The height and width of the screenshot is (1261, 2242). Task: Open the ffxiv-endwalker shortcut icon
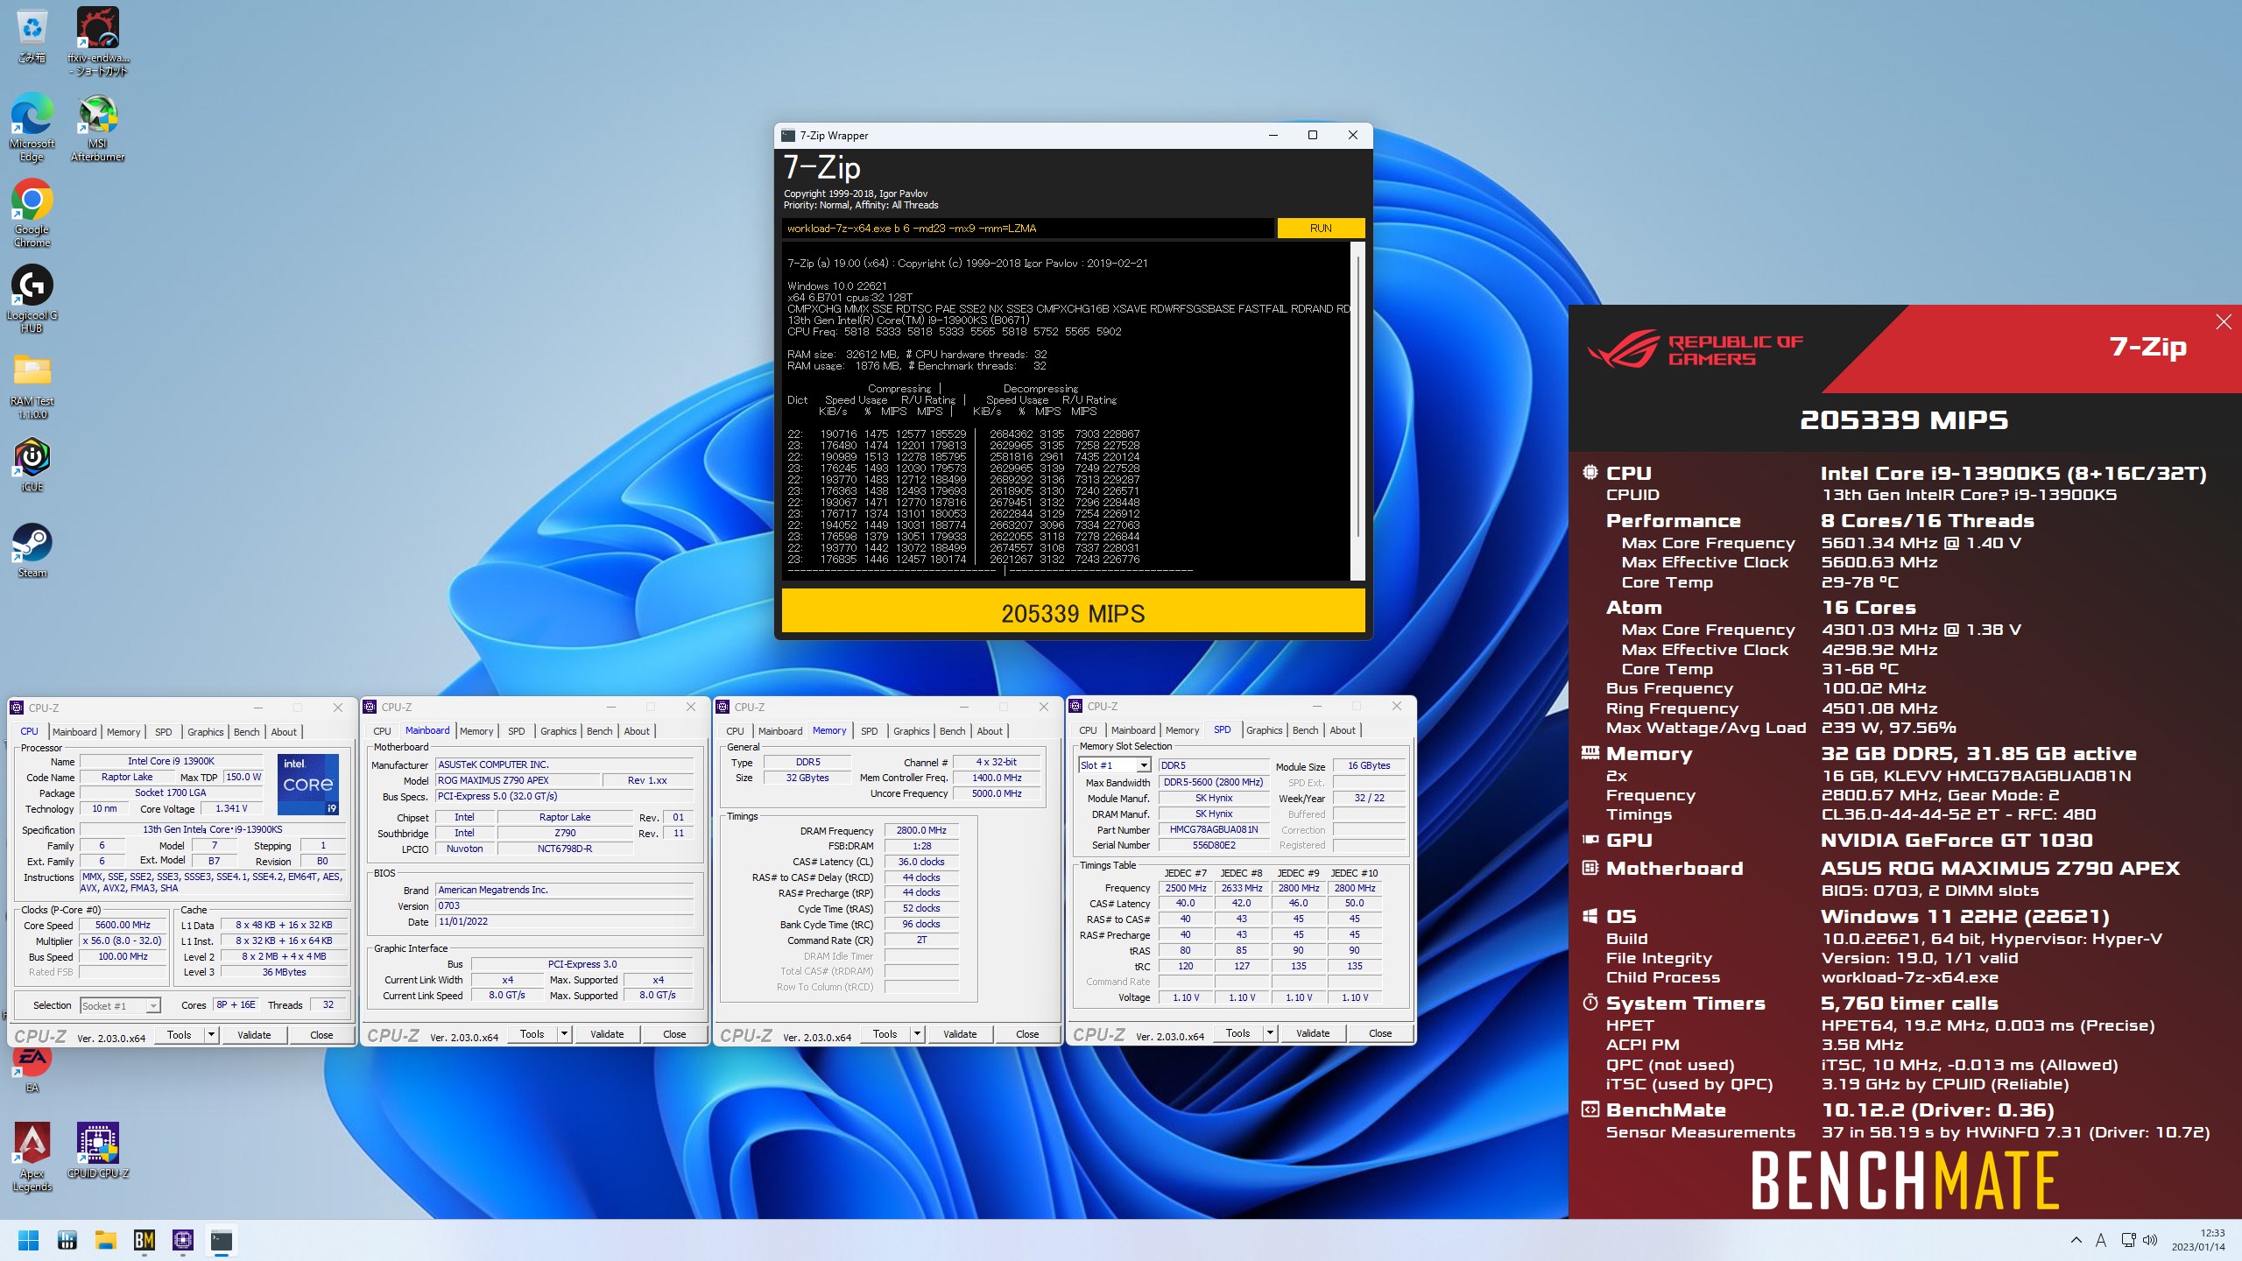click(x=98, y=40)
